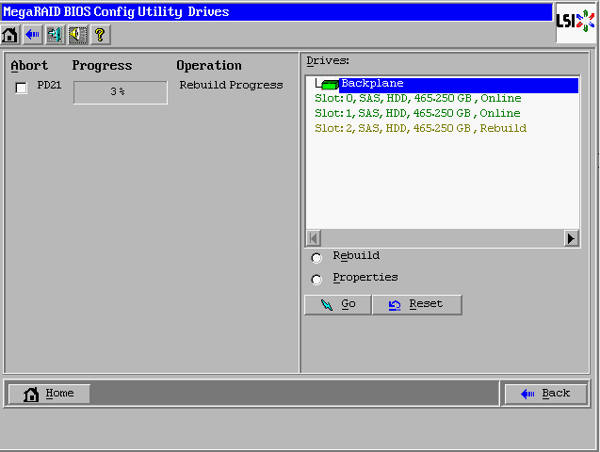Click the Go button
Image resolution: width=600 pixels, height=452 pixels.
pos(337,304)
